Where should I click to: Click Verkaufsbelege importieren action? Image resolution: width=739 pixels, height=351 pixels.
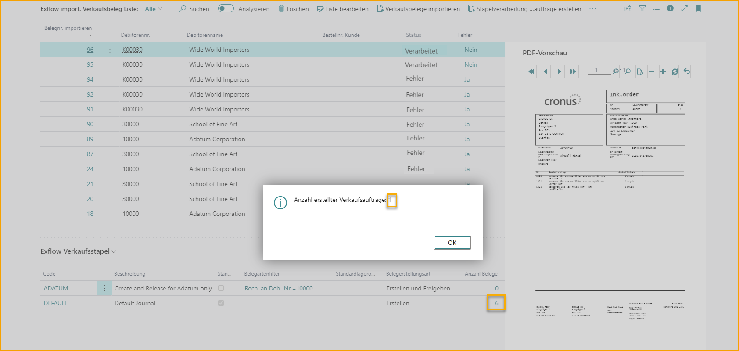tap(419, 9)
